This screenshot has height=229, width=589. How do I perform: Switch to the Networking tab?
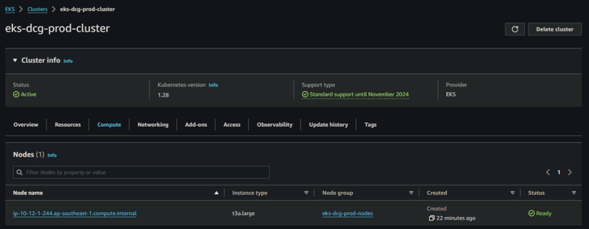[x=153, y=125]
